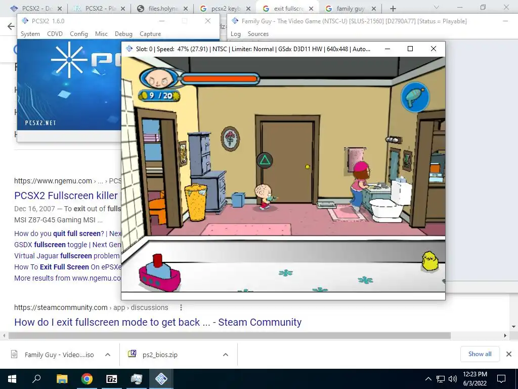Open the CDVD menu in PCSX2

point(55,34)
